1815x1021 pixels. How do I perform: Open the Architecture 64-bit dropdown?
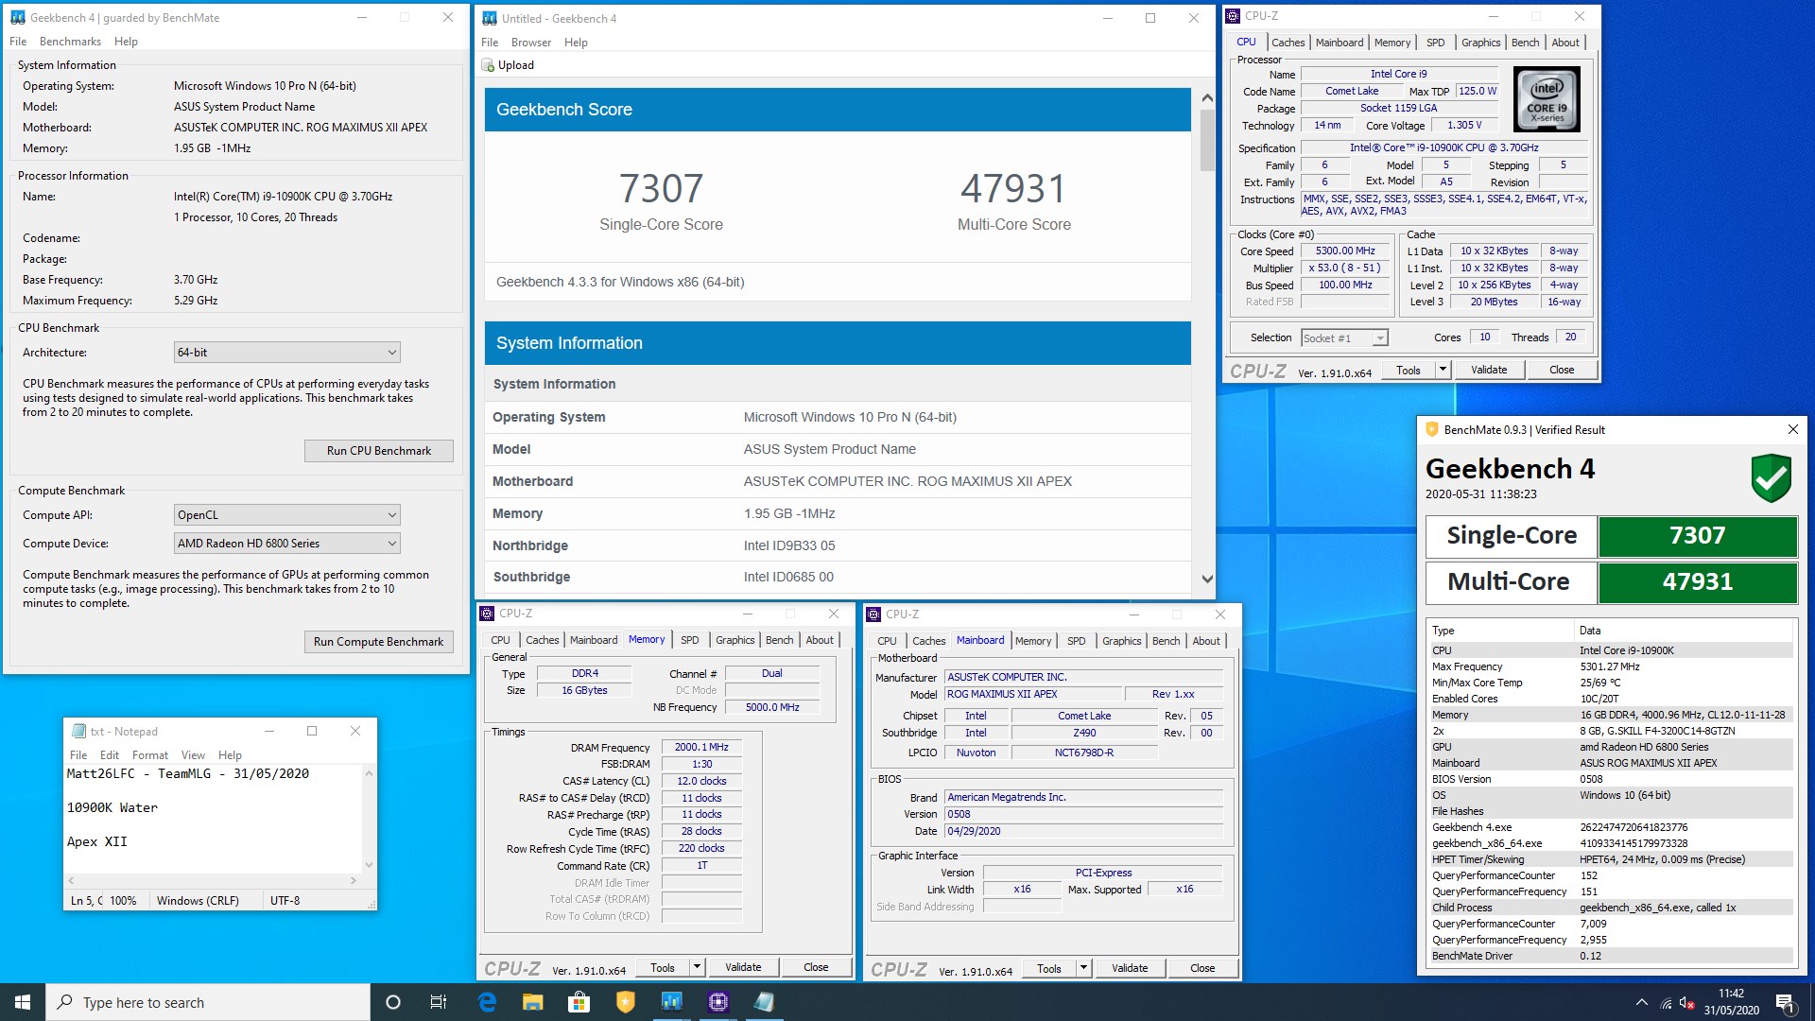(286, 353)
